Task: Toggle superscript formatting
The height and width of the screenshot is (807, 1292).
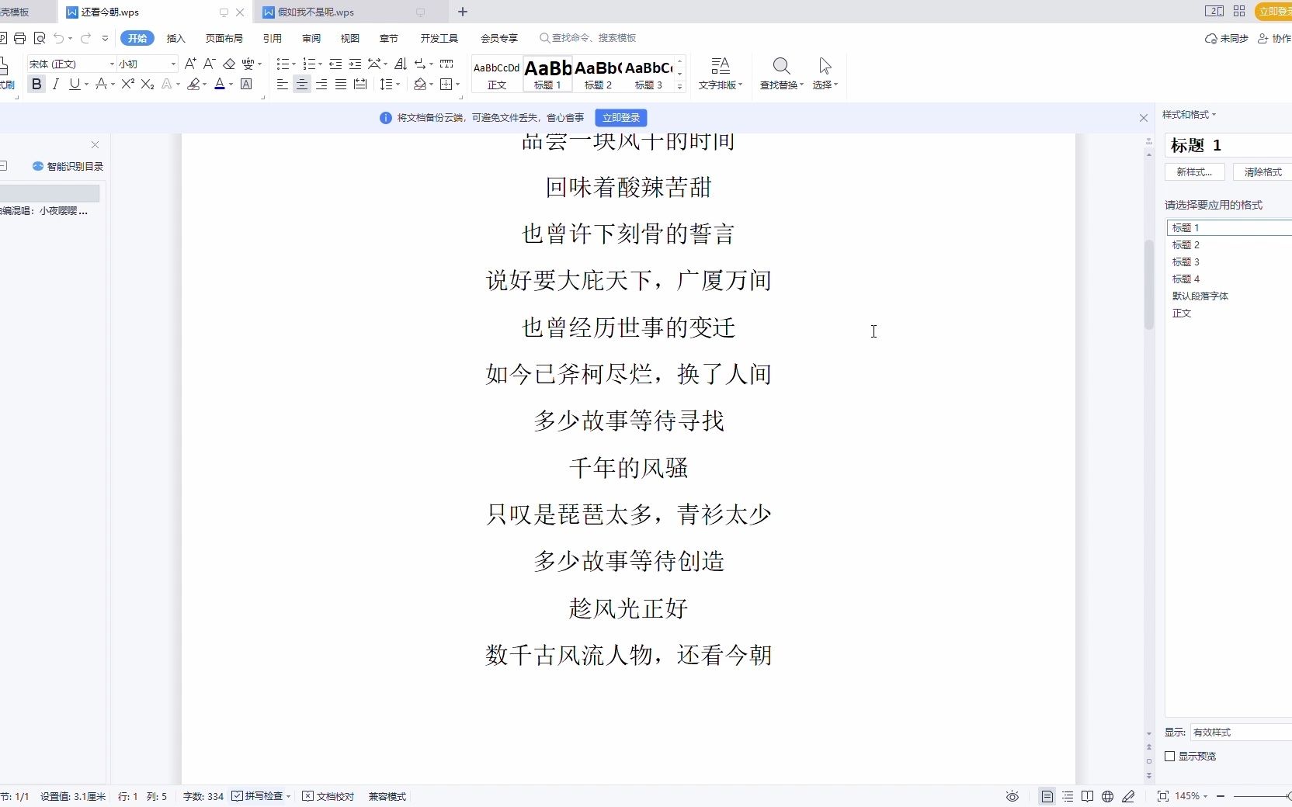Action: click(128, 84)
